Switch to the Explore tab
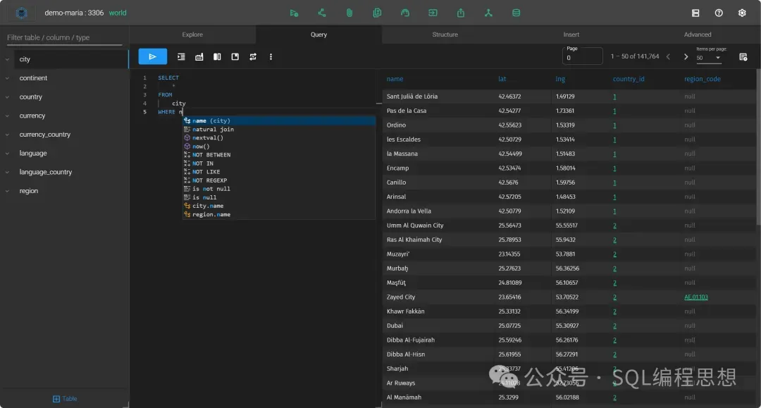Viewport: 761px width, 408px height. (x=192, y=35)
